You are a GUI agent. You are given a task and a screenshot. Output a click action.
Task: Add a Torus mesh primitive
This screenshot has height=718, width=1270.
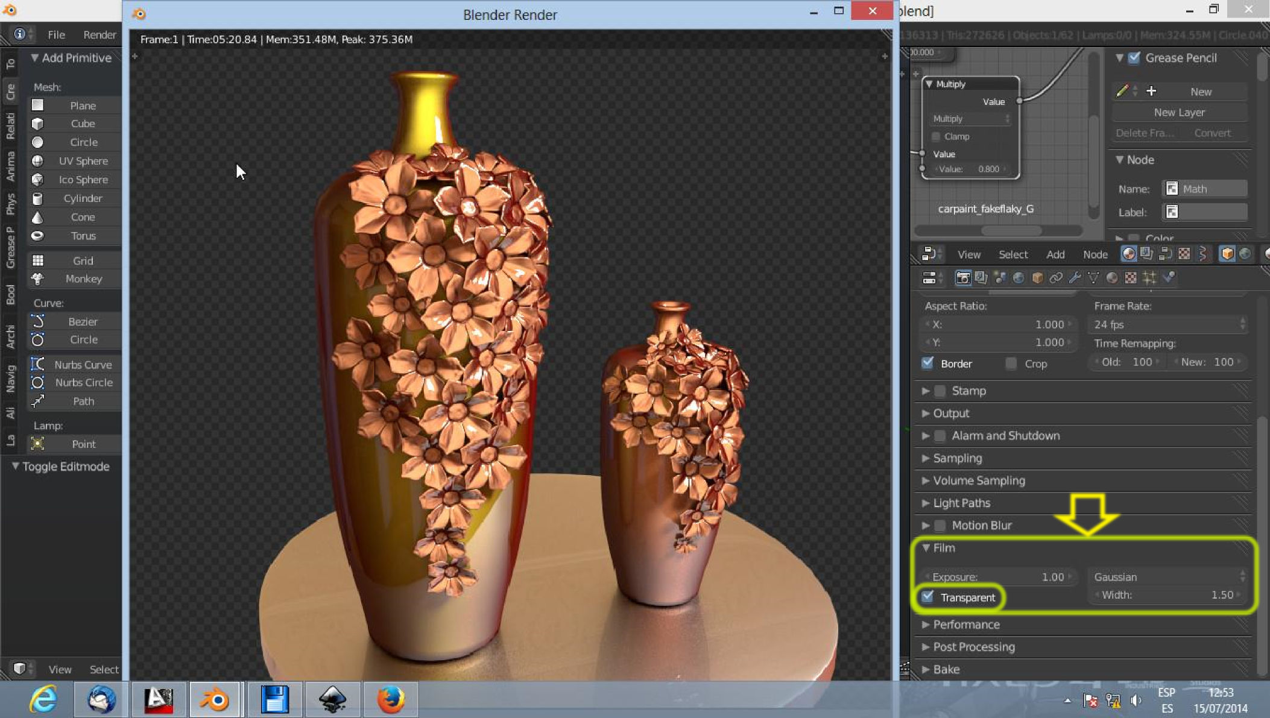point(83,236)
